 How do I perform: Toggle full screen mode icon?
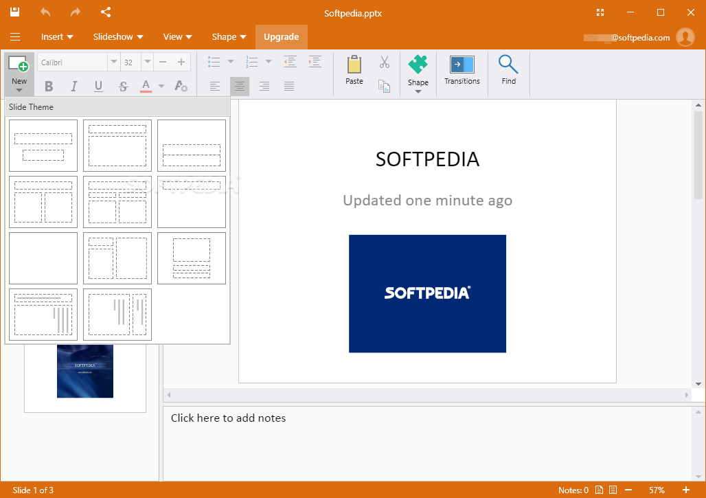click(x=600, y=12)
